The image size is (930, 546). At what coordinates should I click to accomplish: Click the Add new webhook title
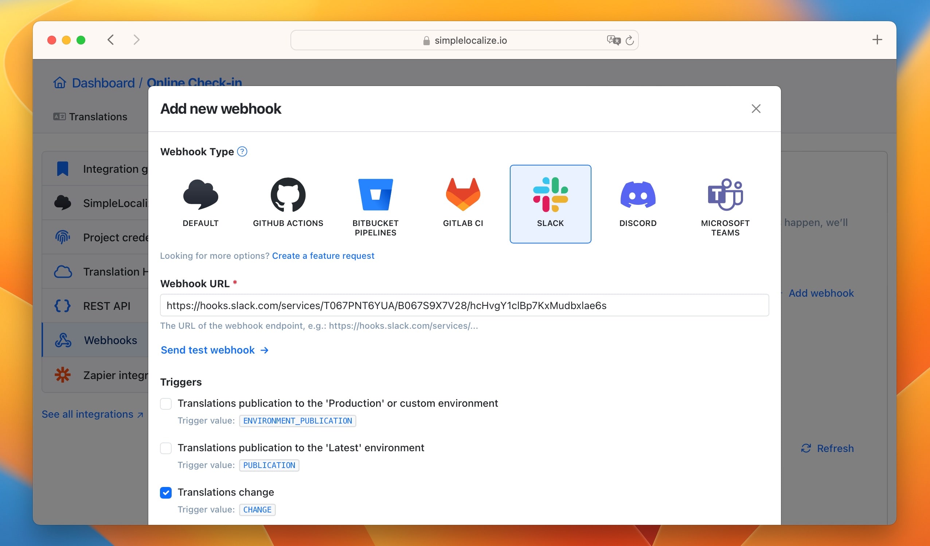pyautogui.click(x=221, y=109)
